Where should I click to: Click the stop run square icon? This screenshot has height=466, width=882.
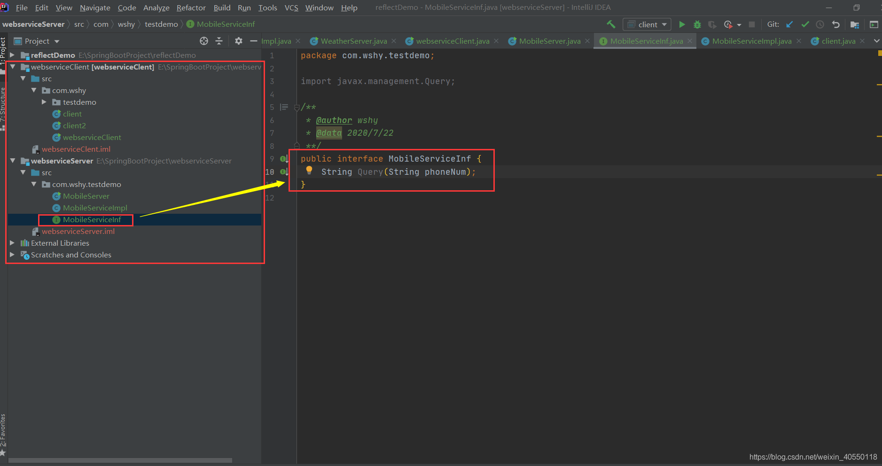click(x=752, y=24)
